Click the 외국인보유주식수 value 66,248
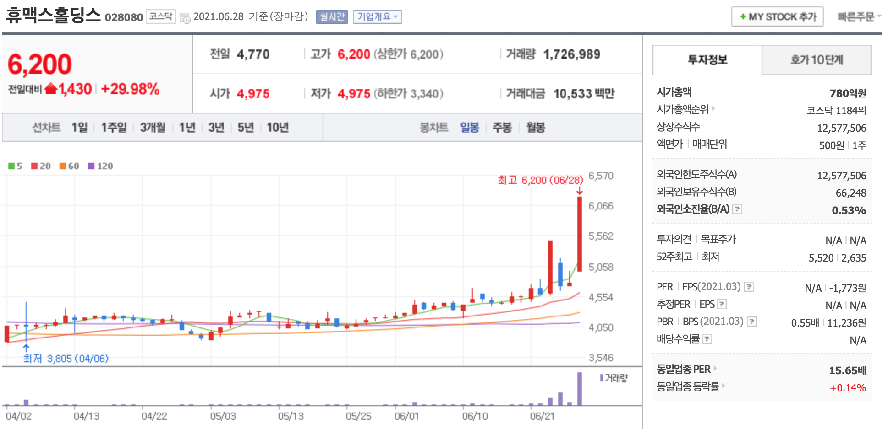This screenshot has width=888, height=429. tap(851, 193)
